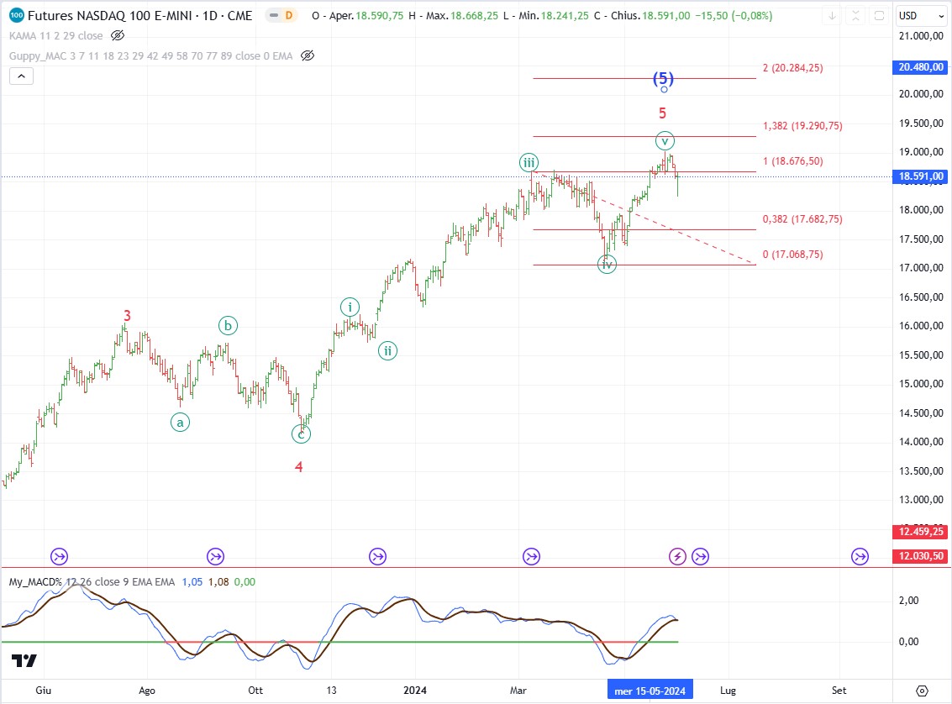Click the event marker nearest the Set label
The image size is (952, 704).
point(860,556)
